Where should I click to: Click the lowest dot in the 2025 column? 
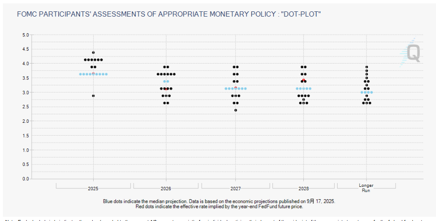tap(93, 96)
